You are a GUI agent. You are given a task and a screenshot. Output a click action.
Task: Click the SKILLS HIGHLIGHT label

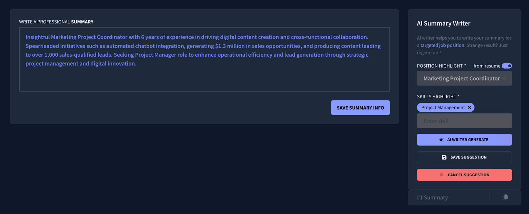438,96
